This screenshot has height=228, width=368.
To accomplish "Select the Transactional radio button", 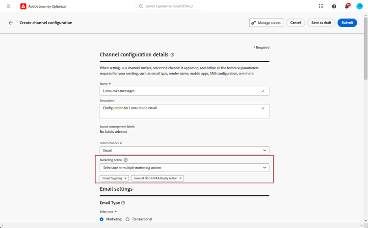I will (x=128, y=219).
